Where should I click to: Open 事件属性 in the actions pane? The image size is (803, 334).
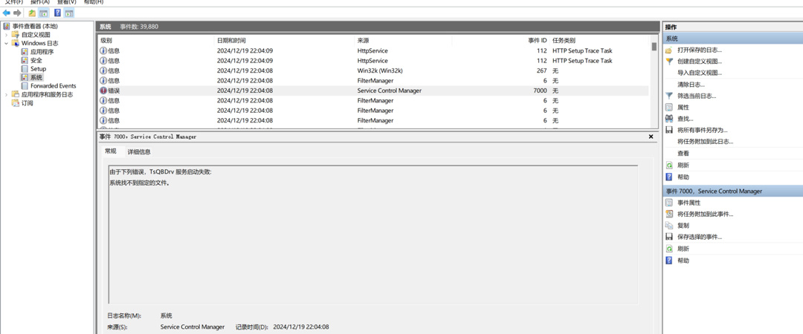[688, 203]
